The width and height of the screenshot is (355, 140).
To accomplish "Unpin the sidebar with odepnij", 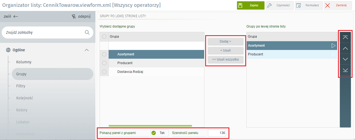I will [81, 16].
